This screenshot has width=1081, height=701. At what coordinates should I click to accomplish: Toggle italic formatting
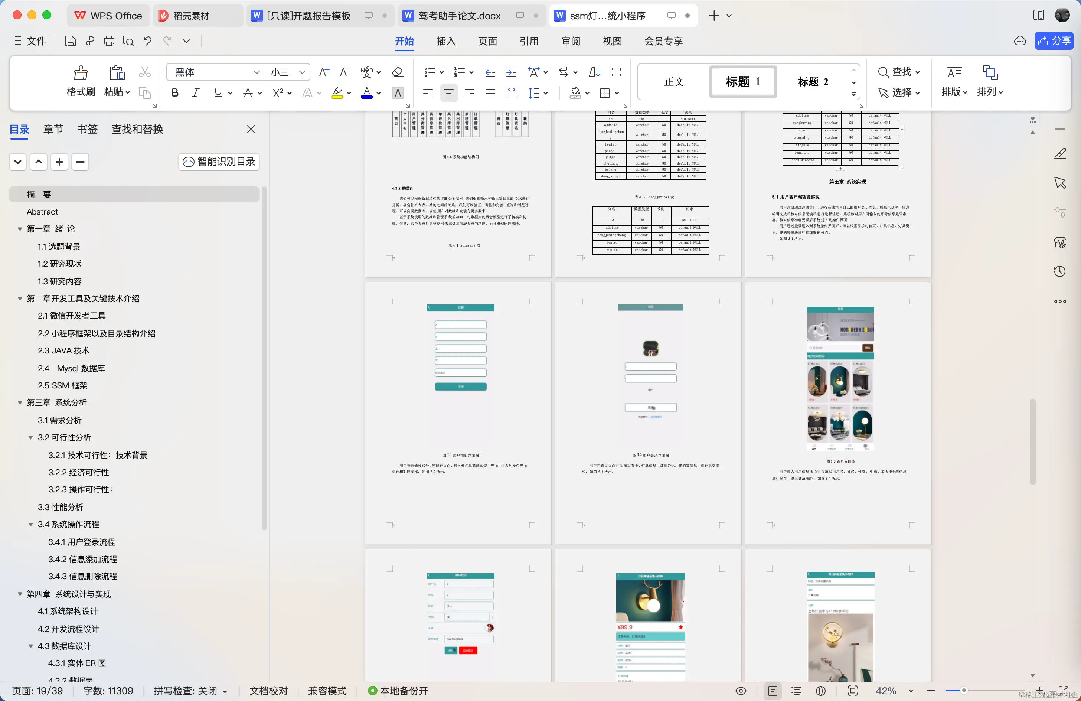195,92
